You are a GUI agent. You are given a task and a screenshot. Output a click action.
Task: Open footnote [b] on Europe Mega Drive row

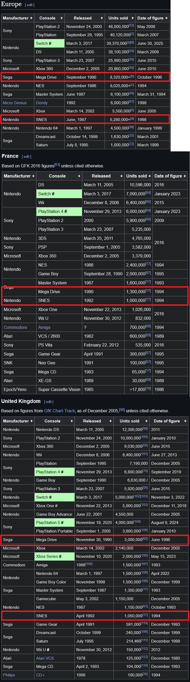point(132,76)
